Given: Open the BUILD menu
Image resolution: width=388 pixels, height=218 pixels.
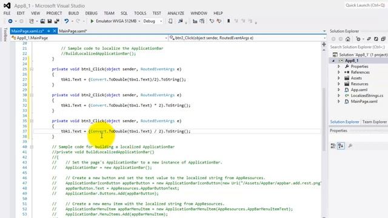Looking at the screenshot, I should pos(73,13).
